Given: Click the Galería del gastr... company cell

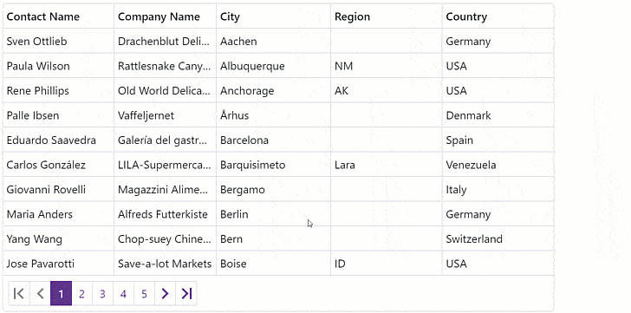Looking at the screenshot, I should 165,140.
